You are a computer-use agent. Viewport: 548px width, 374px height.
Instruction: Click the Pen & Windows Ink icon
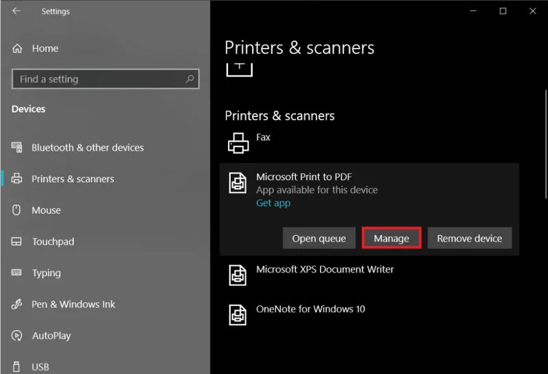16,304
